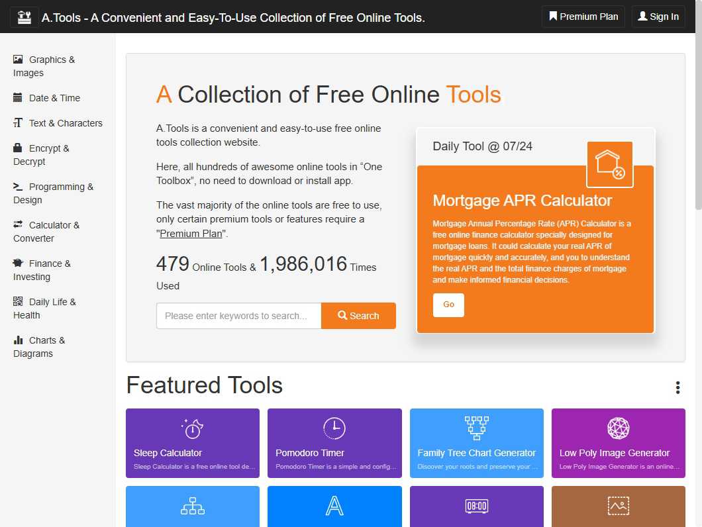This screenshot has width=702, height=527.
Task: Click the Mortgage APR Calculator house icon
Action: (x=609, y=164)
